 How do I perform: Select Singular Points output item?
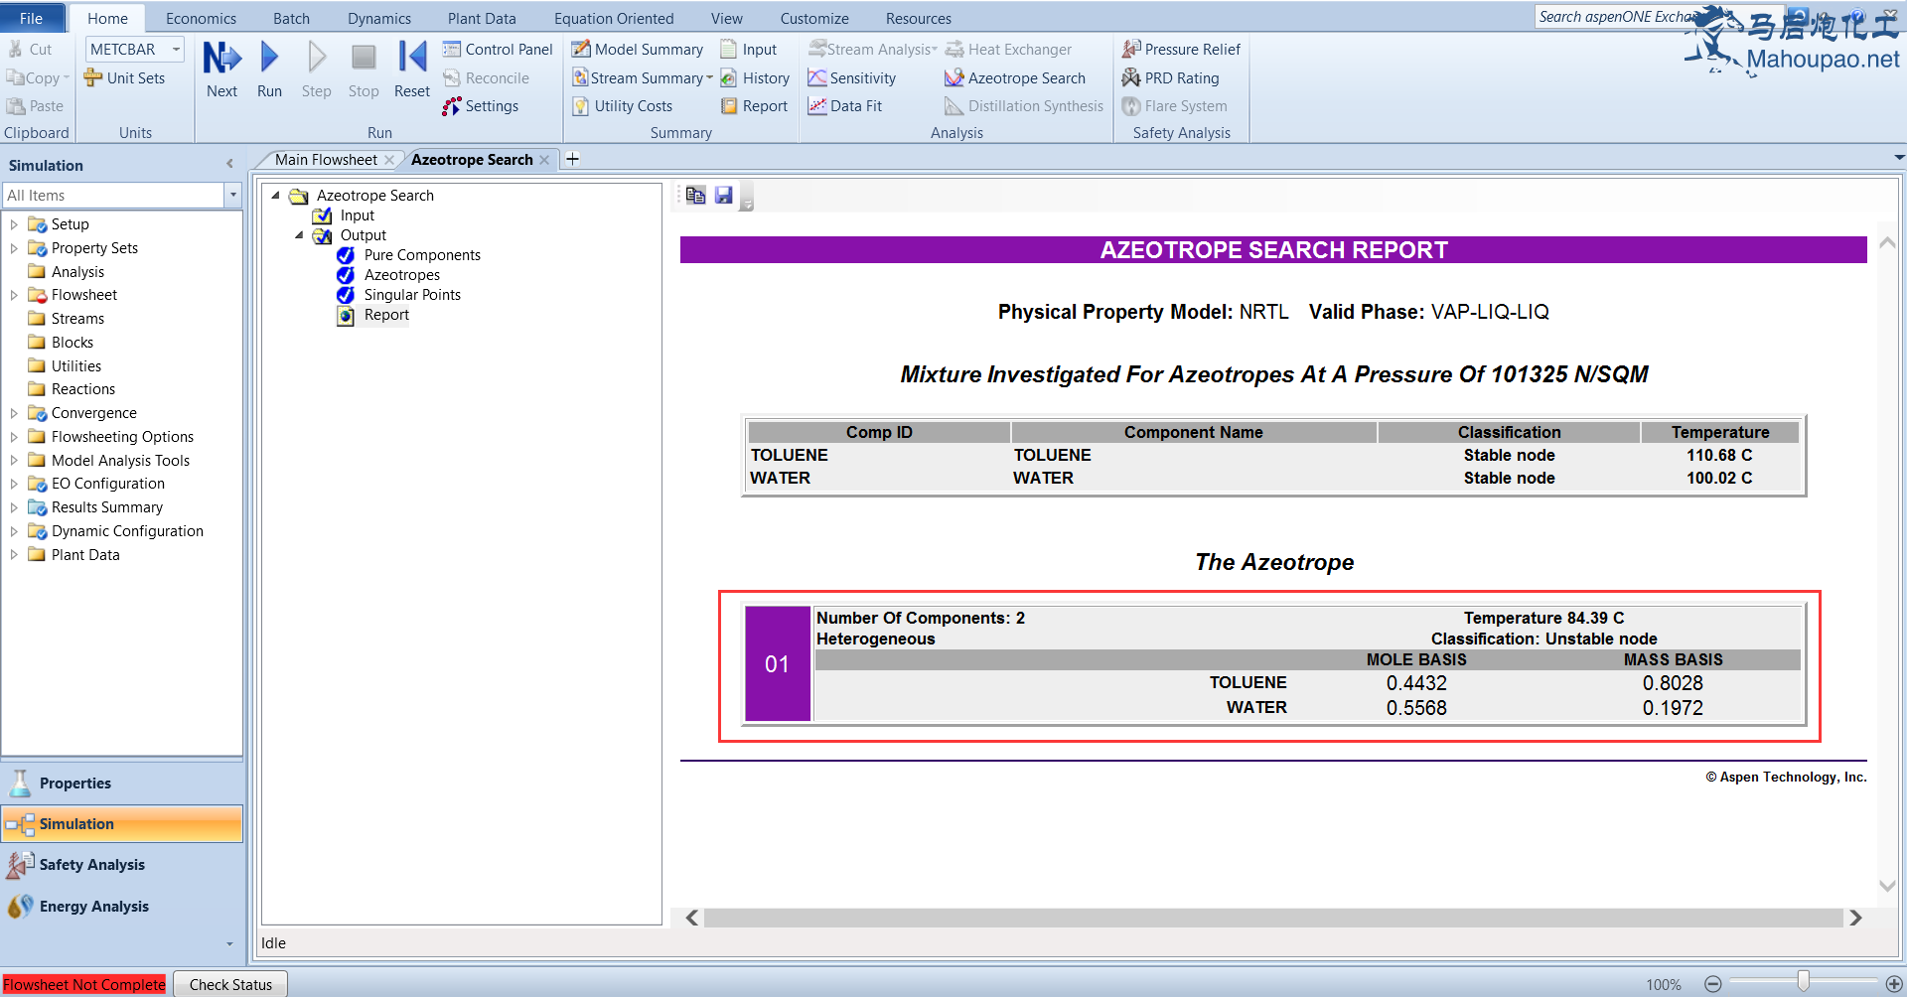pyautogui.click(x=412, y=295)
